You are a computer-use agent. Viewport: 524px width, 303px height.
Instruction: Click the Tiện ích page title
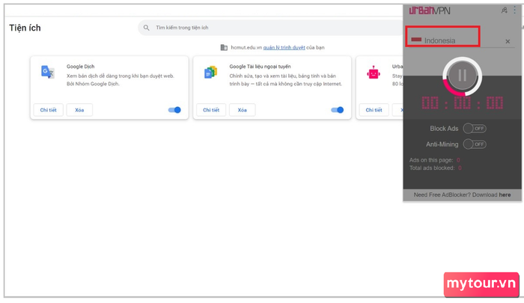(x=25, y=28)
